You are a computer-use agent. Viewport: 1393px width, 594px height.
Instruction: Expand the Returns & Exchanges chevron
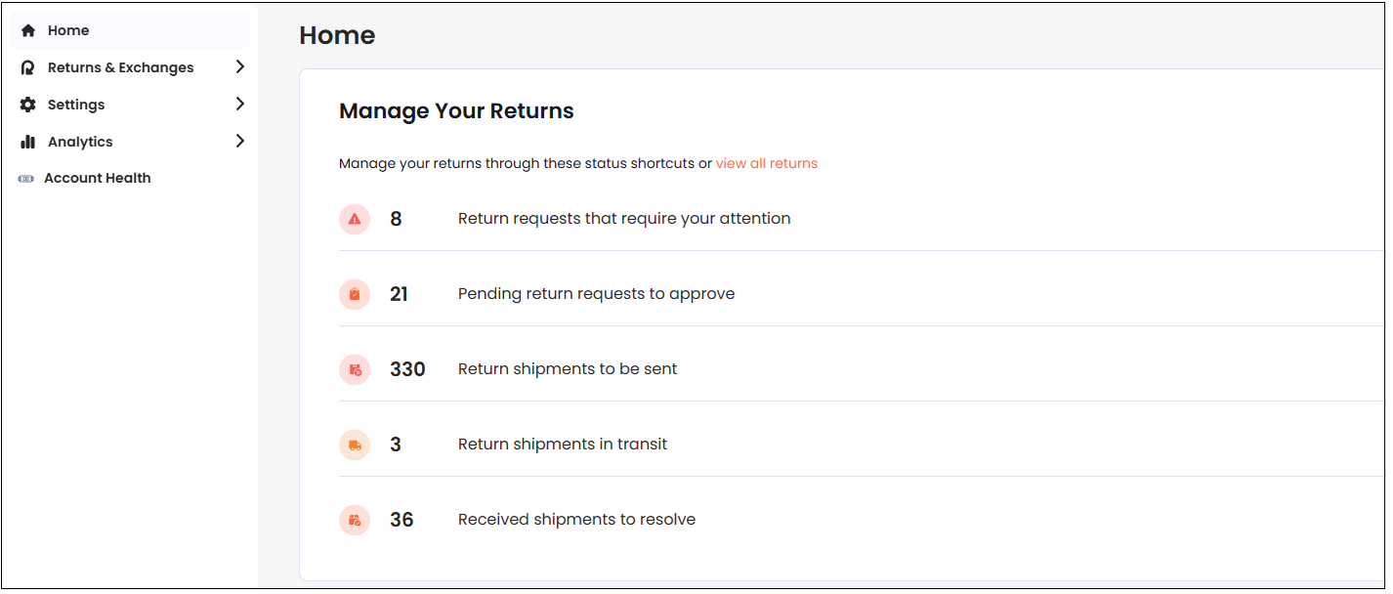coord(240,66)
